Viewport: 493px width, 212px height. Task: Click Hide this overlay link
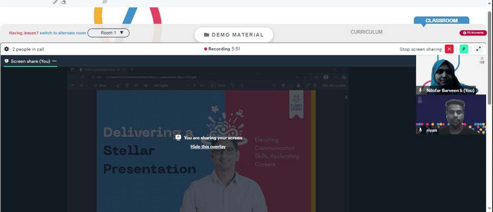208,146
